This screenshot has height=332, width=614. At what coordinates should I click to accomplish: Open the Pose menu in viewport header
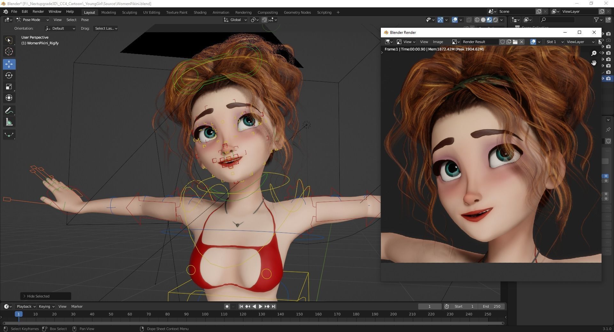[85, 20]
